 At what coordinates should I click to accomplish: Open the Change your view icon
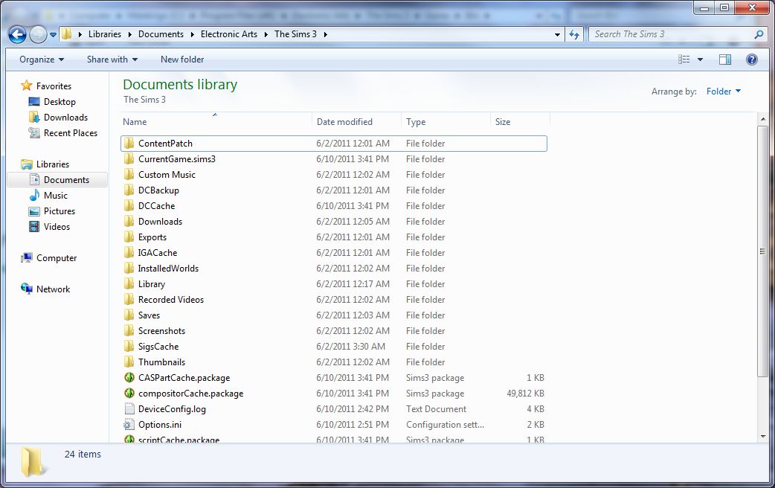pos(684,60)
